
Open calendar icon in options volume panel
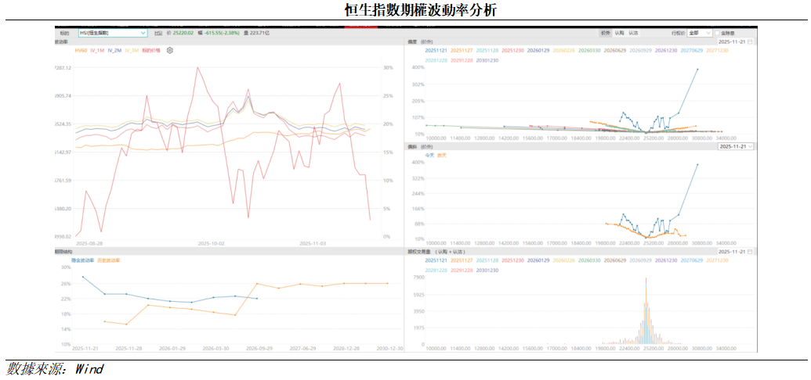[750, 252]
